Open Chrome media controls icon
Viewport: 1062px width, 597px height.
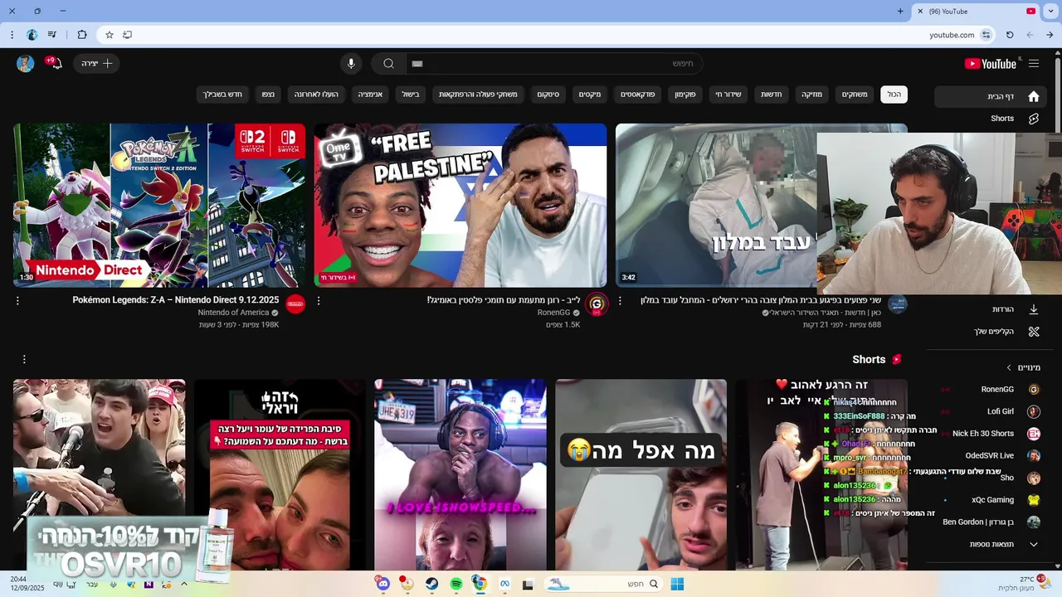(x=52, y=35)
